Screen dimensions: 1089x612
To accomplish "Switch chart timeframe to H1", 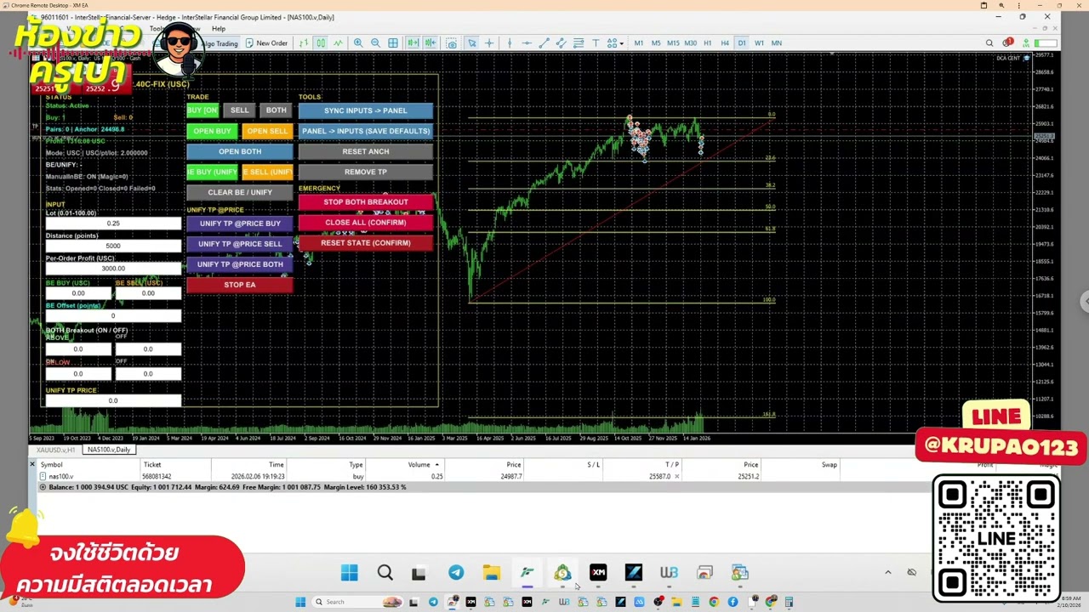I will 707,43.
